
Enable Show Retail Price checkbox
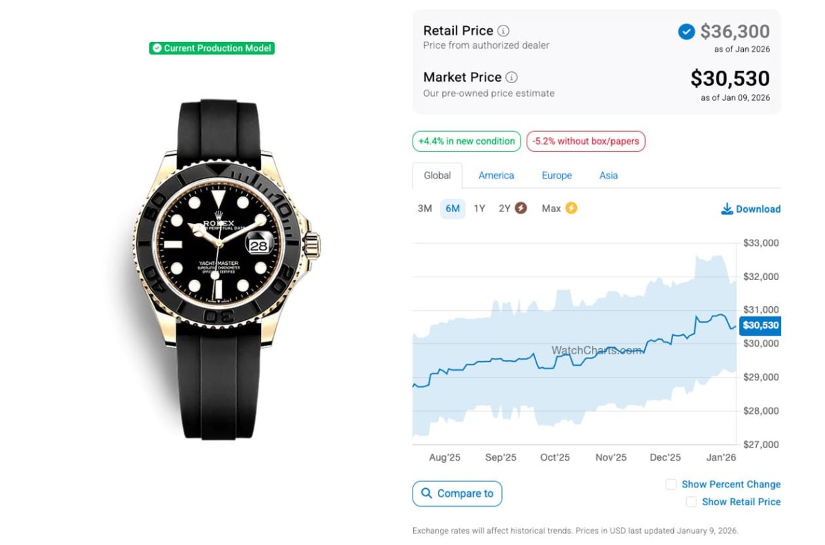[691, 502]
